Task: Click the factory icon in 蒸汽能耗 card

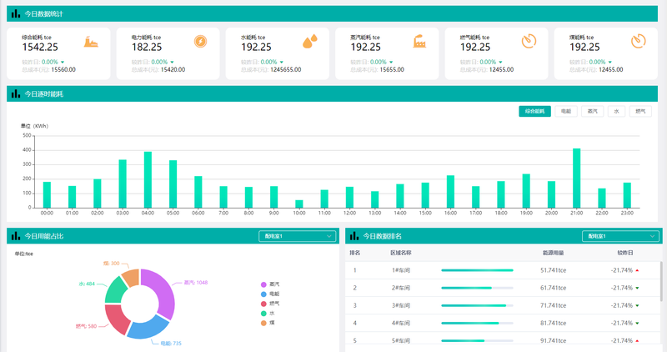Action: tap(419, 42)
